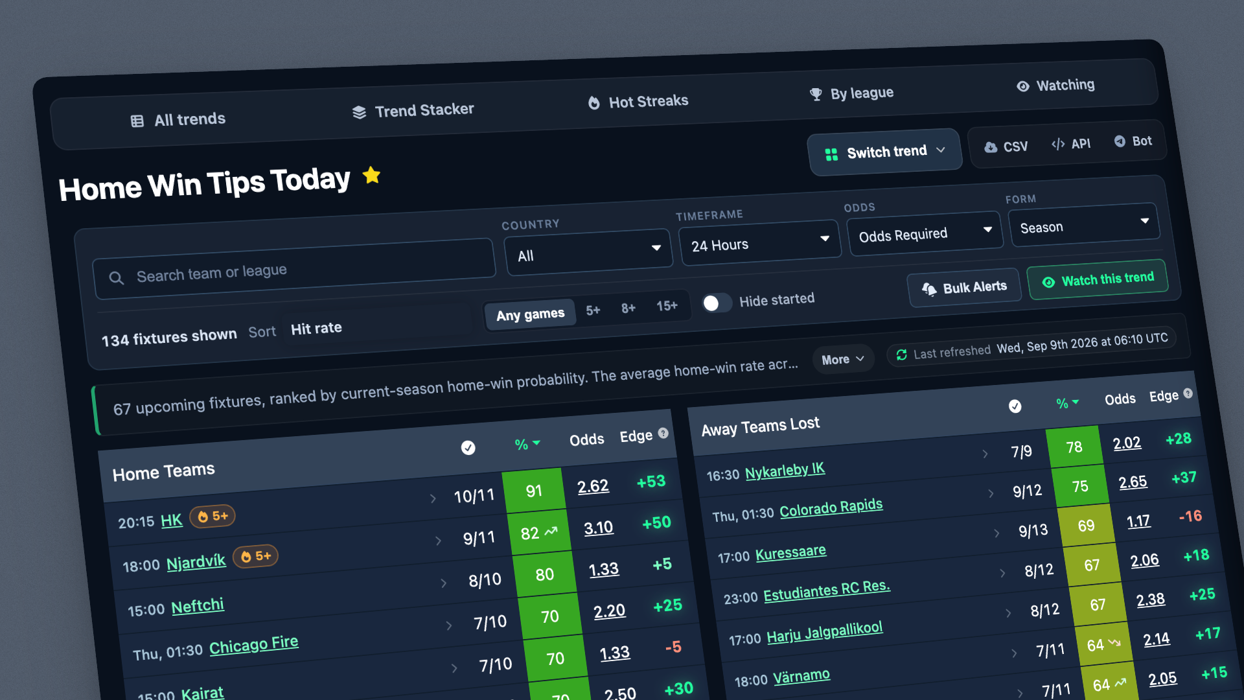Select the 8+ games filter
The width and height of the screenshot is (1244, 700).
point(628,308)
